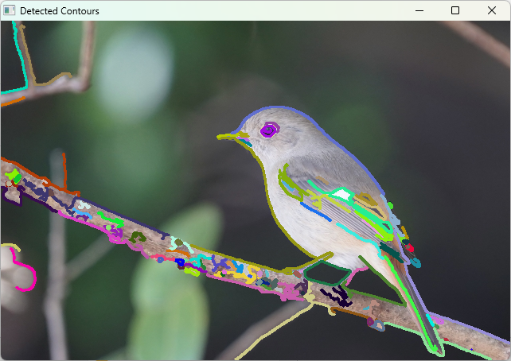Maximize the Detected Contours window
Viewport: 511px width, 361px height.
point(455,11)
